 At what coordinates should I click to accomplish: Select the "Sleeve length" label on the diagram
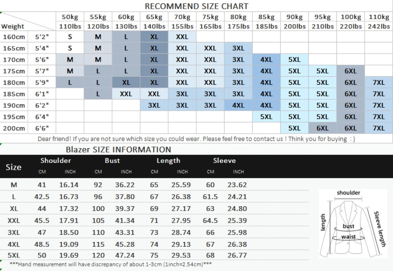coord(379,228)
